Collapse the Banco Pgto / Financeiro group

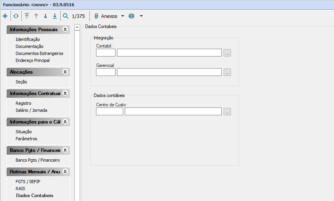click(x=65, y=150)
